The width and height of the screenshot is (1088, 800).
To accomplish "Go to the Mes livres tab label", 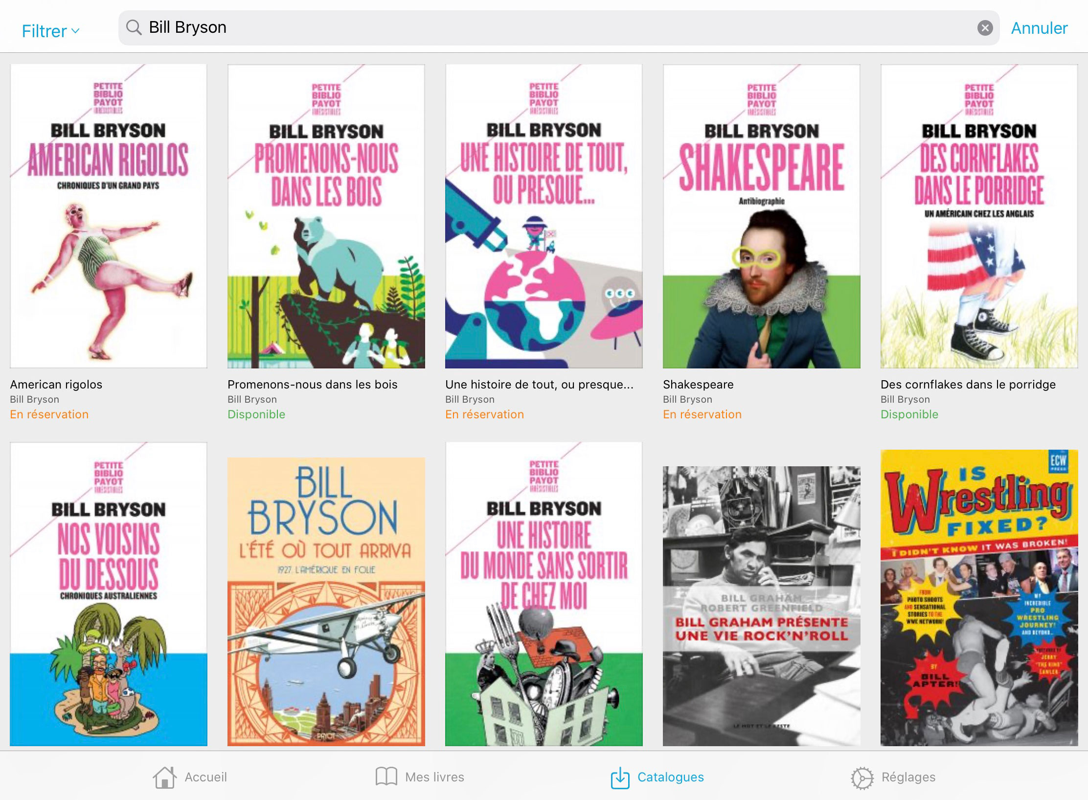I will (x=434, y=777).
